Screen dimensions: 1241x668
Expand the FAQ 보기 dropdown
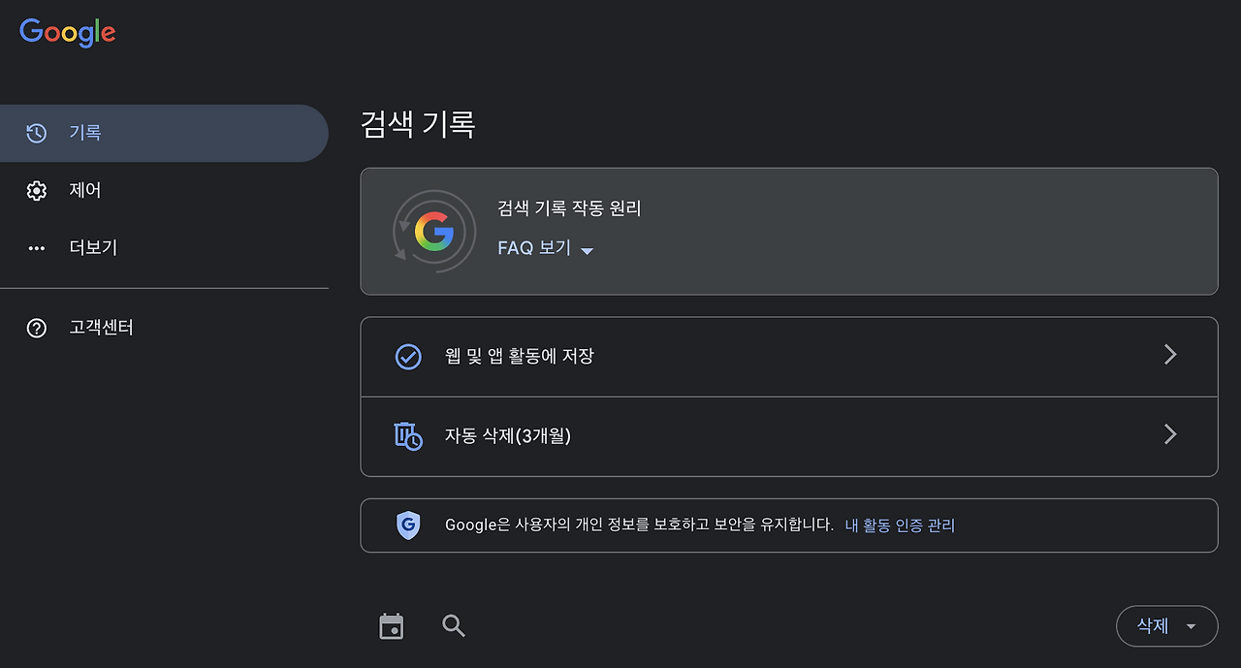tap(546, 248)
